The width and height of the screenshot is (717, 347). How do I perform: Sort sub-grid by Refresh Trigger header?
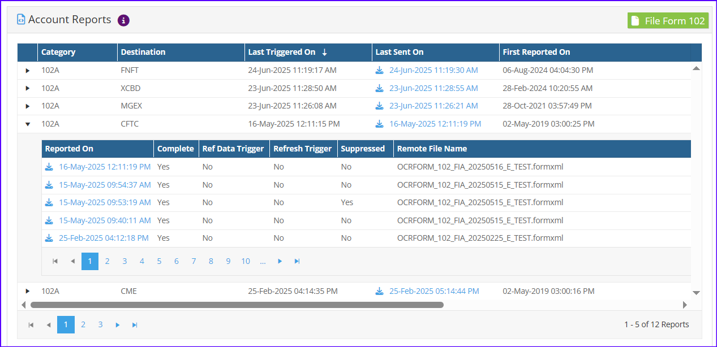point(302,149)
